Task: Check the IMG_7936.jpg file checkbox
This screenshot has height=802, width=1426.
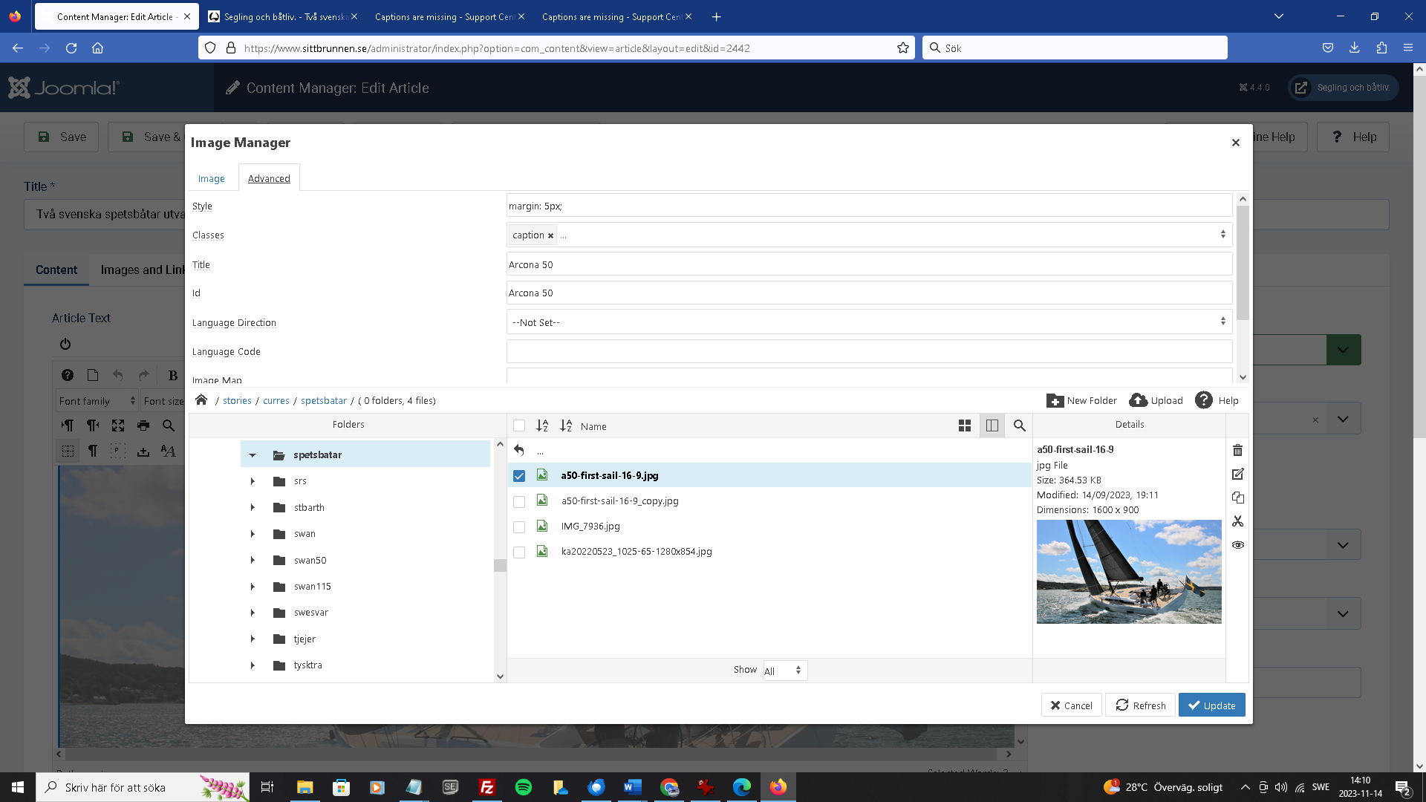Action: (x=519, y=526)
